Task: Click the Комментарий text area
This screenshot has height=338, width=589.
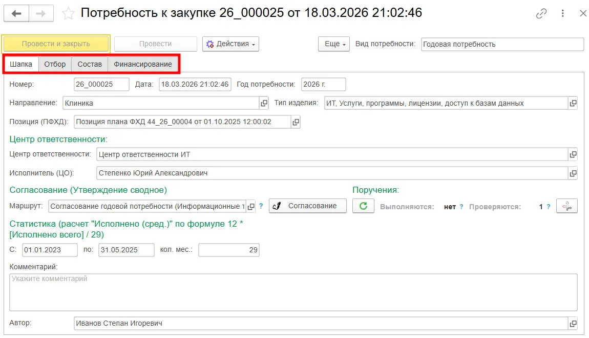Action: point(293,292)
